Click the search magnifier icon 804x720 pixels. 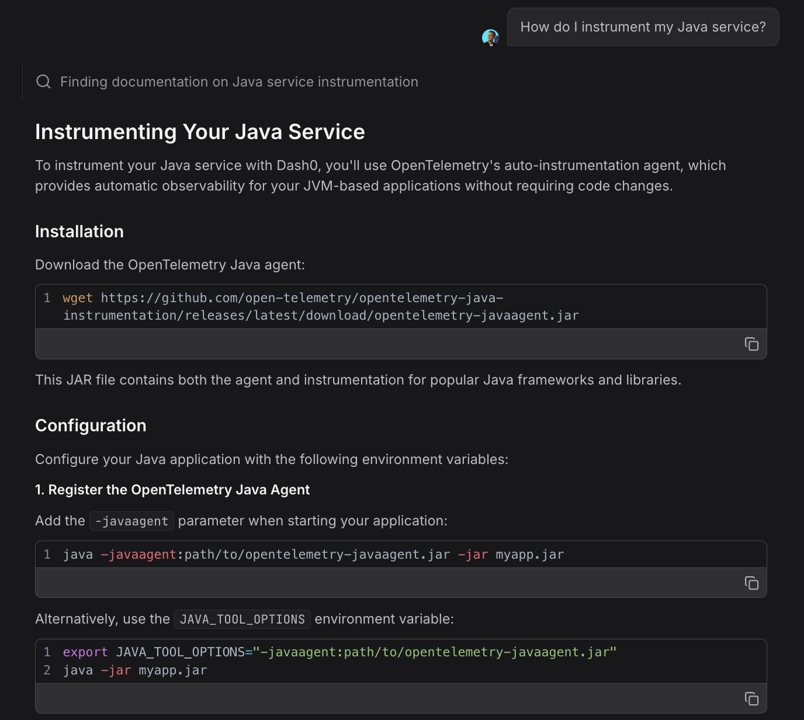[44, 82]
